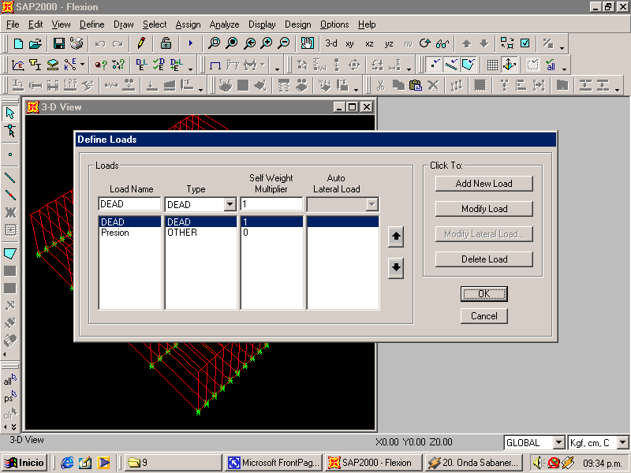Select the cyan quadrilateral shell draw tool
The width and height of the screenshot is (631, 473).
[10, 254]
